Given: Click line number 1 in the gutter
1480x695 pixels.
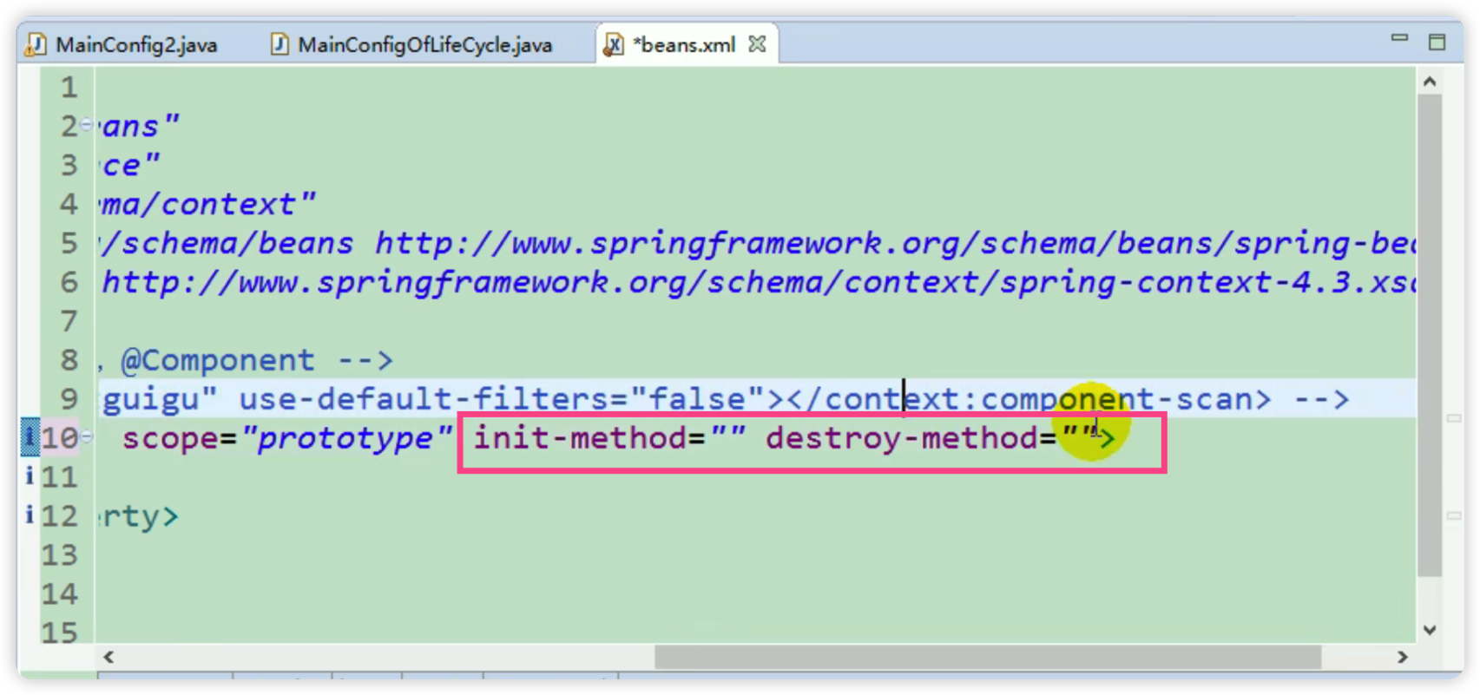Looking at the screenshot, I should [69, 88].
